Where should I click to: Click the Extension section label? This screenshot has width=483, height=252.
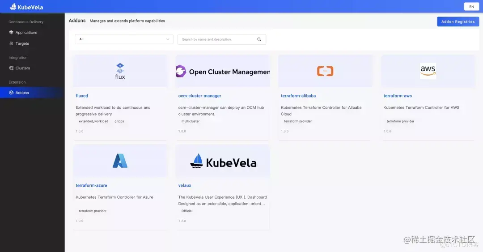pos(17,82)
